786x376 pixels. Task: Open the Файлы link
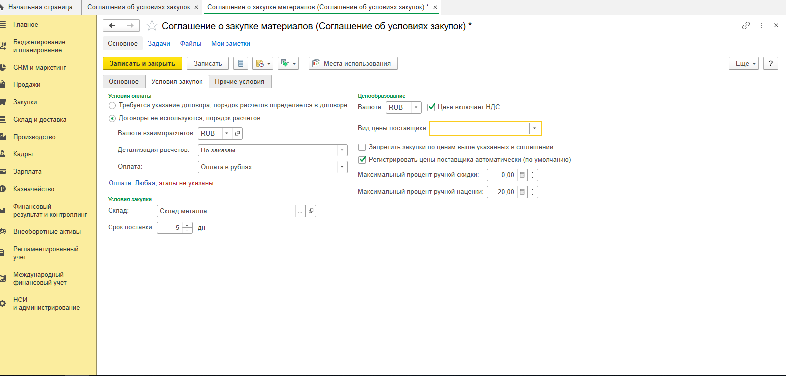[191, 44]
